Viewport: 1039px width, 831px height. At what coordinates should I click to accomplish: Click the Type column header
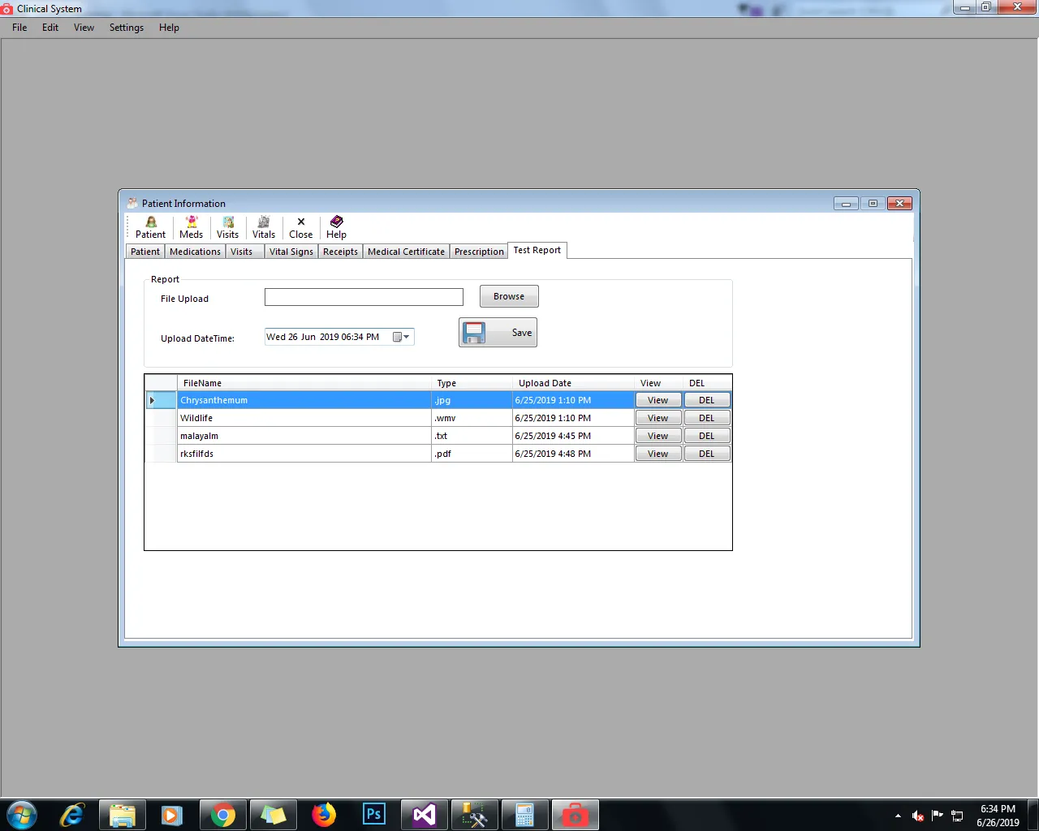coord(472,383)
